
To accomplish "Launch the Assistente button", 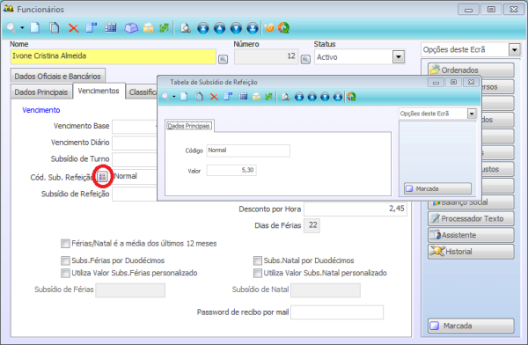I will click(471, 235).
